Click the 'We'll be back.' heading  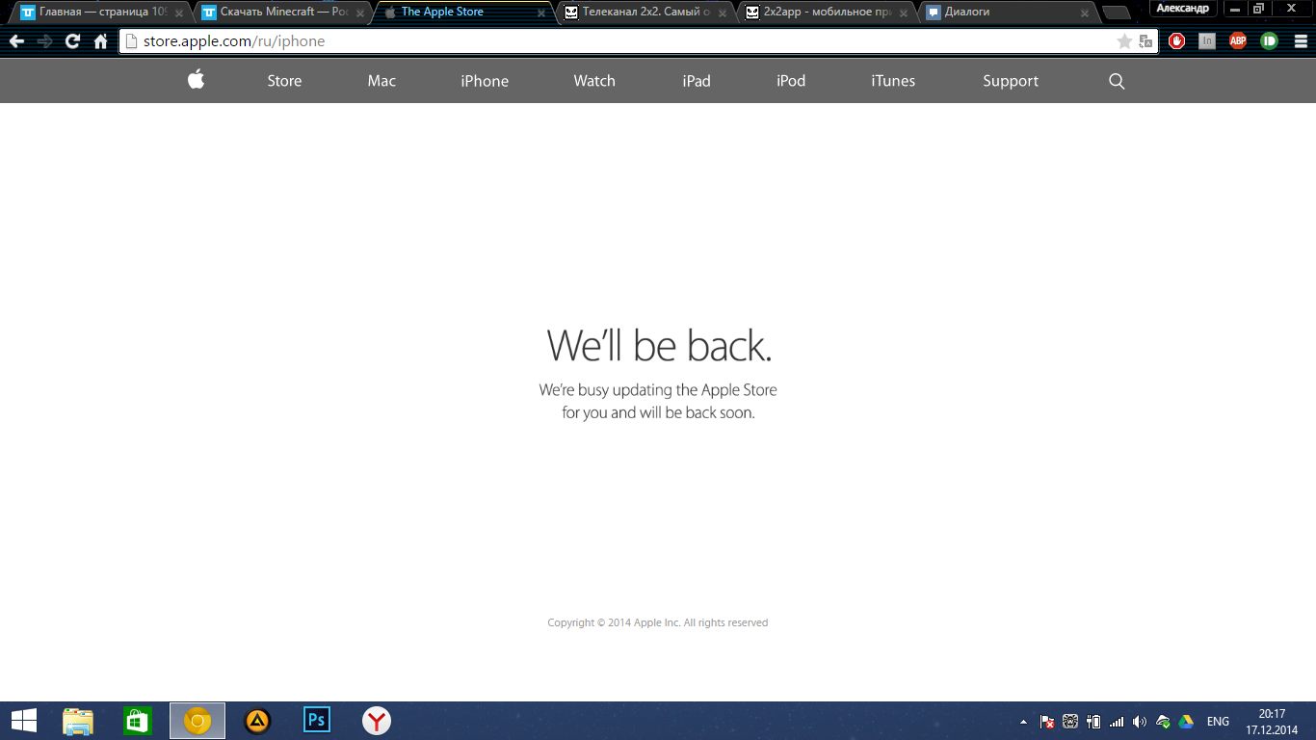(659, 345)
